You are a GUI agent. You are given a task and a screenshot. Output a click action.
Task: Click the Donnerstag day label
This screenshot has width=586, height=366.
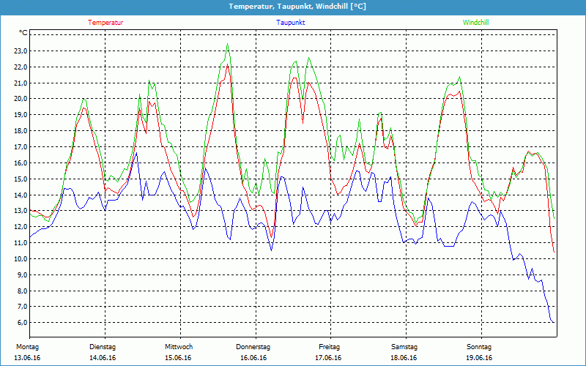253,347
